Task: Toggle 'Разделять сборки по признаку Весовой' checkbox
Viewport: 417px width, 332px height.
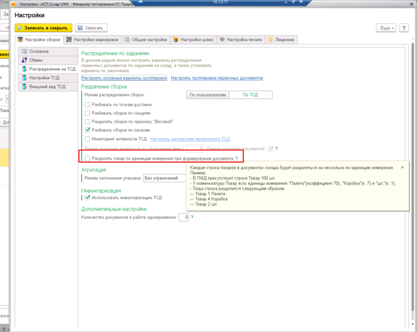Action: click(x=87, y=121)
